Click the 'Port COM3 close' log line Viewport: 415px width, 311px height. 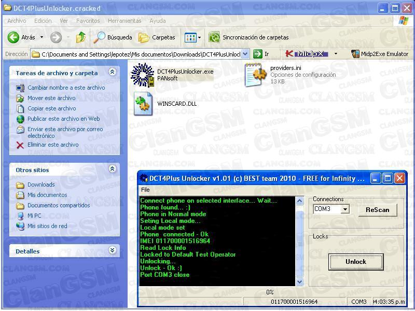(164, 275)
